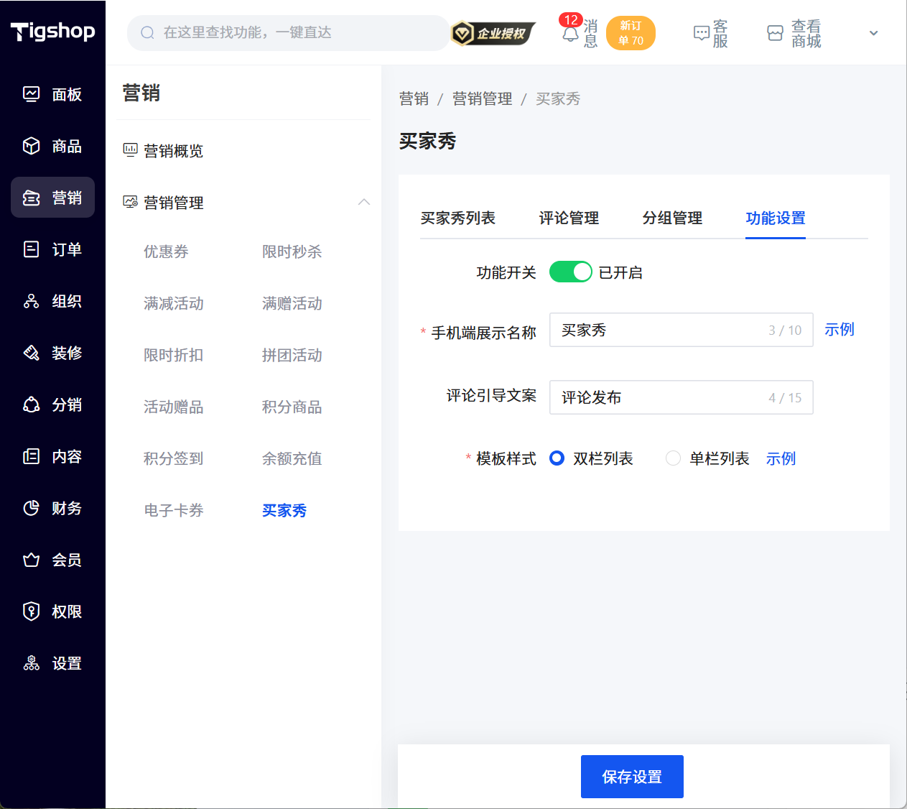Screen dimensions: 907x809
Task: Click the notification bell icon
Action: (x=570, y=34)
